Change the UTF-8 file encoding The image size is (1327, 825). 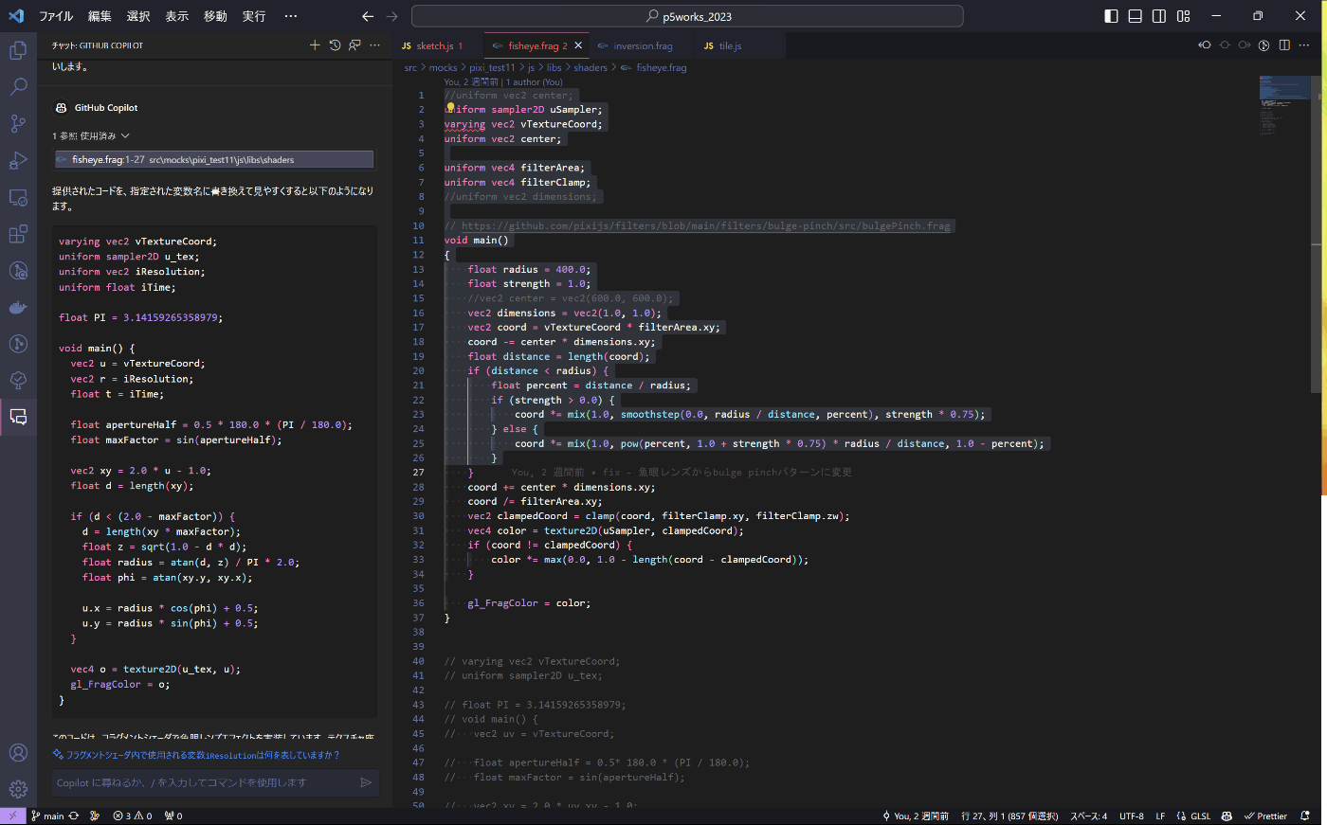(1132, 816)
